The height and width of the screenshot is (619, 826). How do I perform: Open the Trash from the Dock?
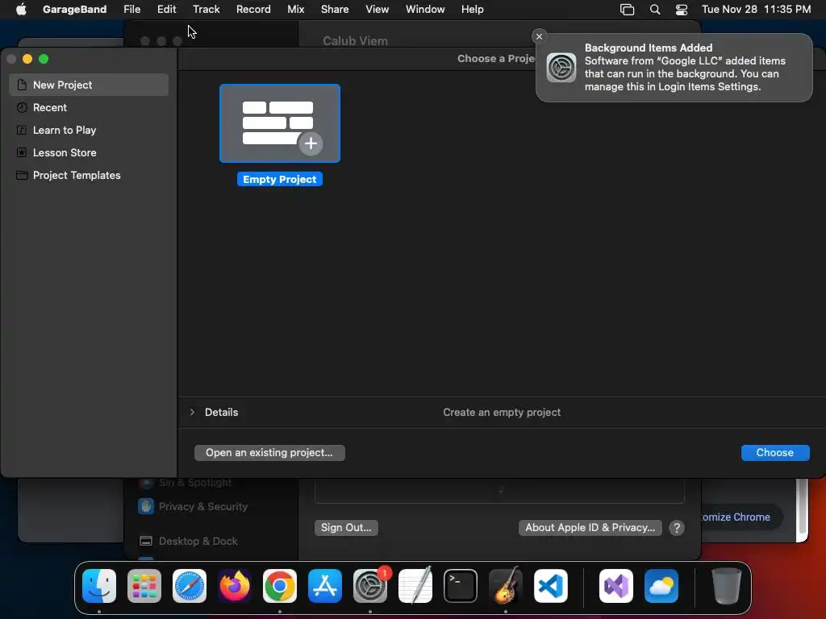tap(727, 586)
